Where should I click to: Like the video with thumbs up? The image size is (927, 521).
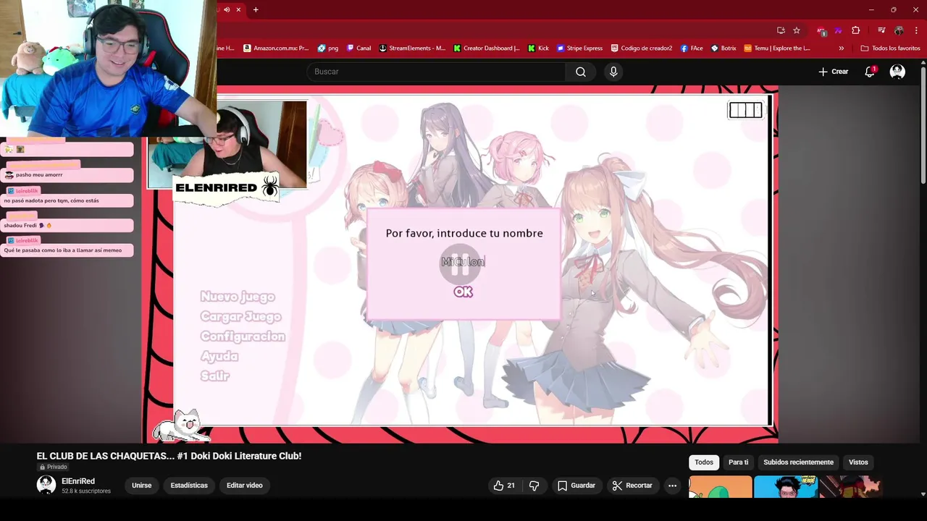pyautogui.click(x=504, y=486)
